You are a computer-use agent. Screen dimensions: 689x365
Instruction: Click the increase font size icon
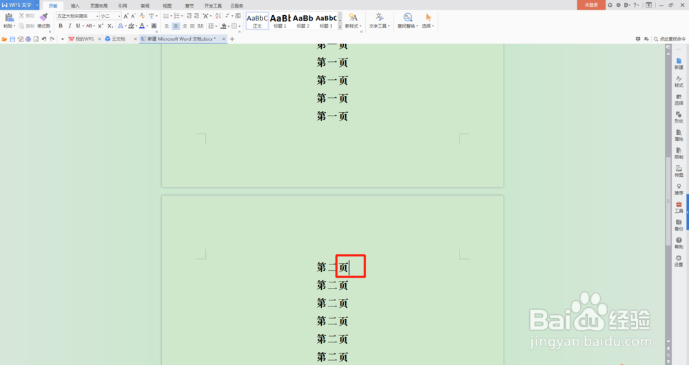126,17
